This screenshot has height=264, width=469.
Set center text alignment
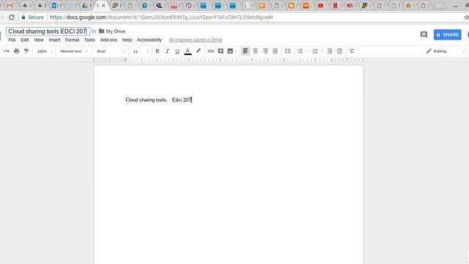coord(256,51)
